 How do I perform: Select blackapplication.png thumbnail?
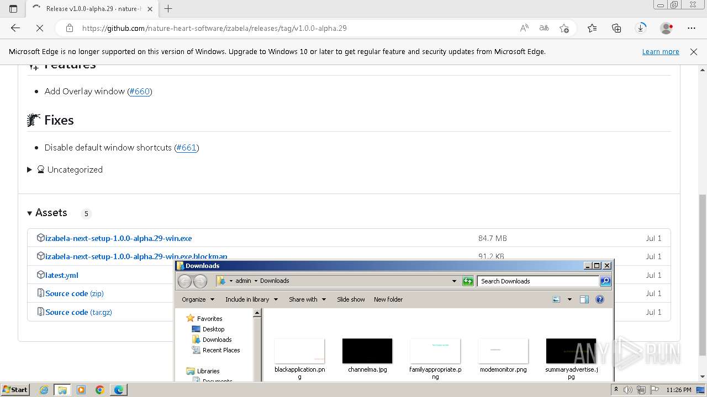click(299, 351)
